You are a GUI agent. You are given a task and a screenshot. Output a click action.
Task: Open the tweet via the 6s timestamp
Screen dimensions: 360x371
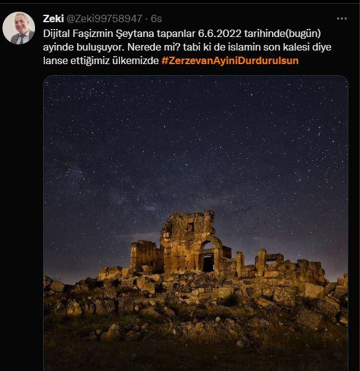[156, 18]
